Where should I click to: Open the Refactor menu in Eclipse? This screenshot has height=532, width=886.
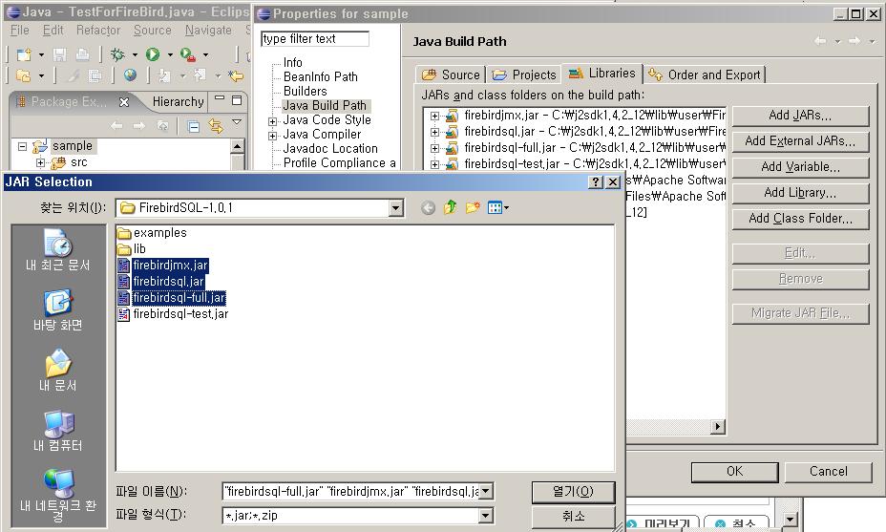click(98, 30)
